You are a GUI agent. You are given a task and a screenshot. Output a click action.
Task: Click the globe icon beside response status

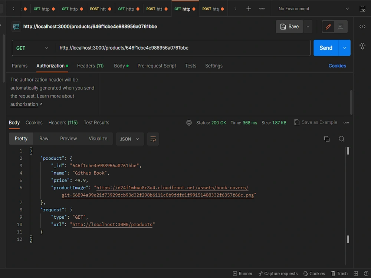coord(189,122)
